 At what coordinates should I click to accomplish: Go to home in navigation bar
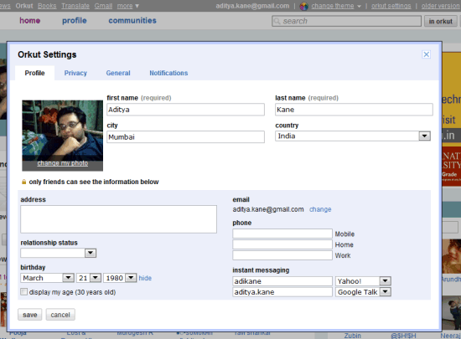(x=30, y=21)
